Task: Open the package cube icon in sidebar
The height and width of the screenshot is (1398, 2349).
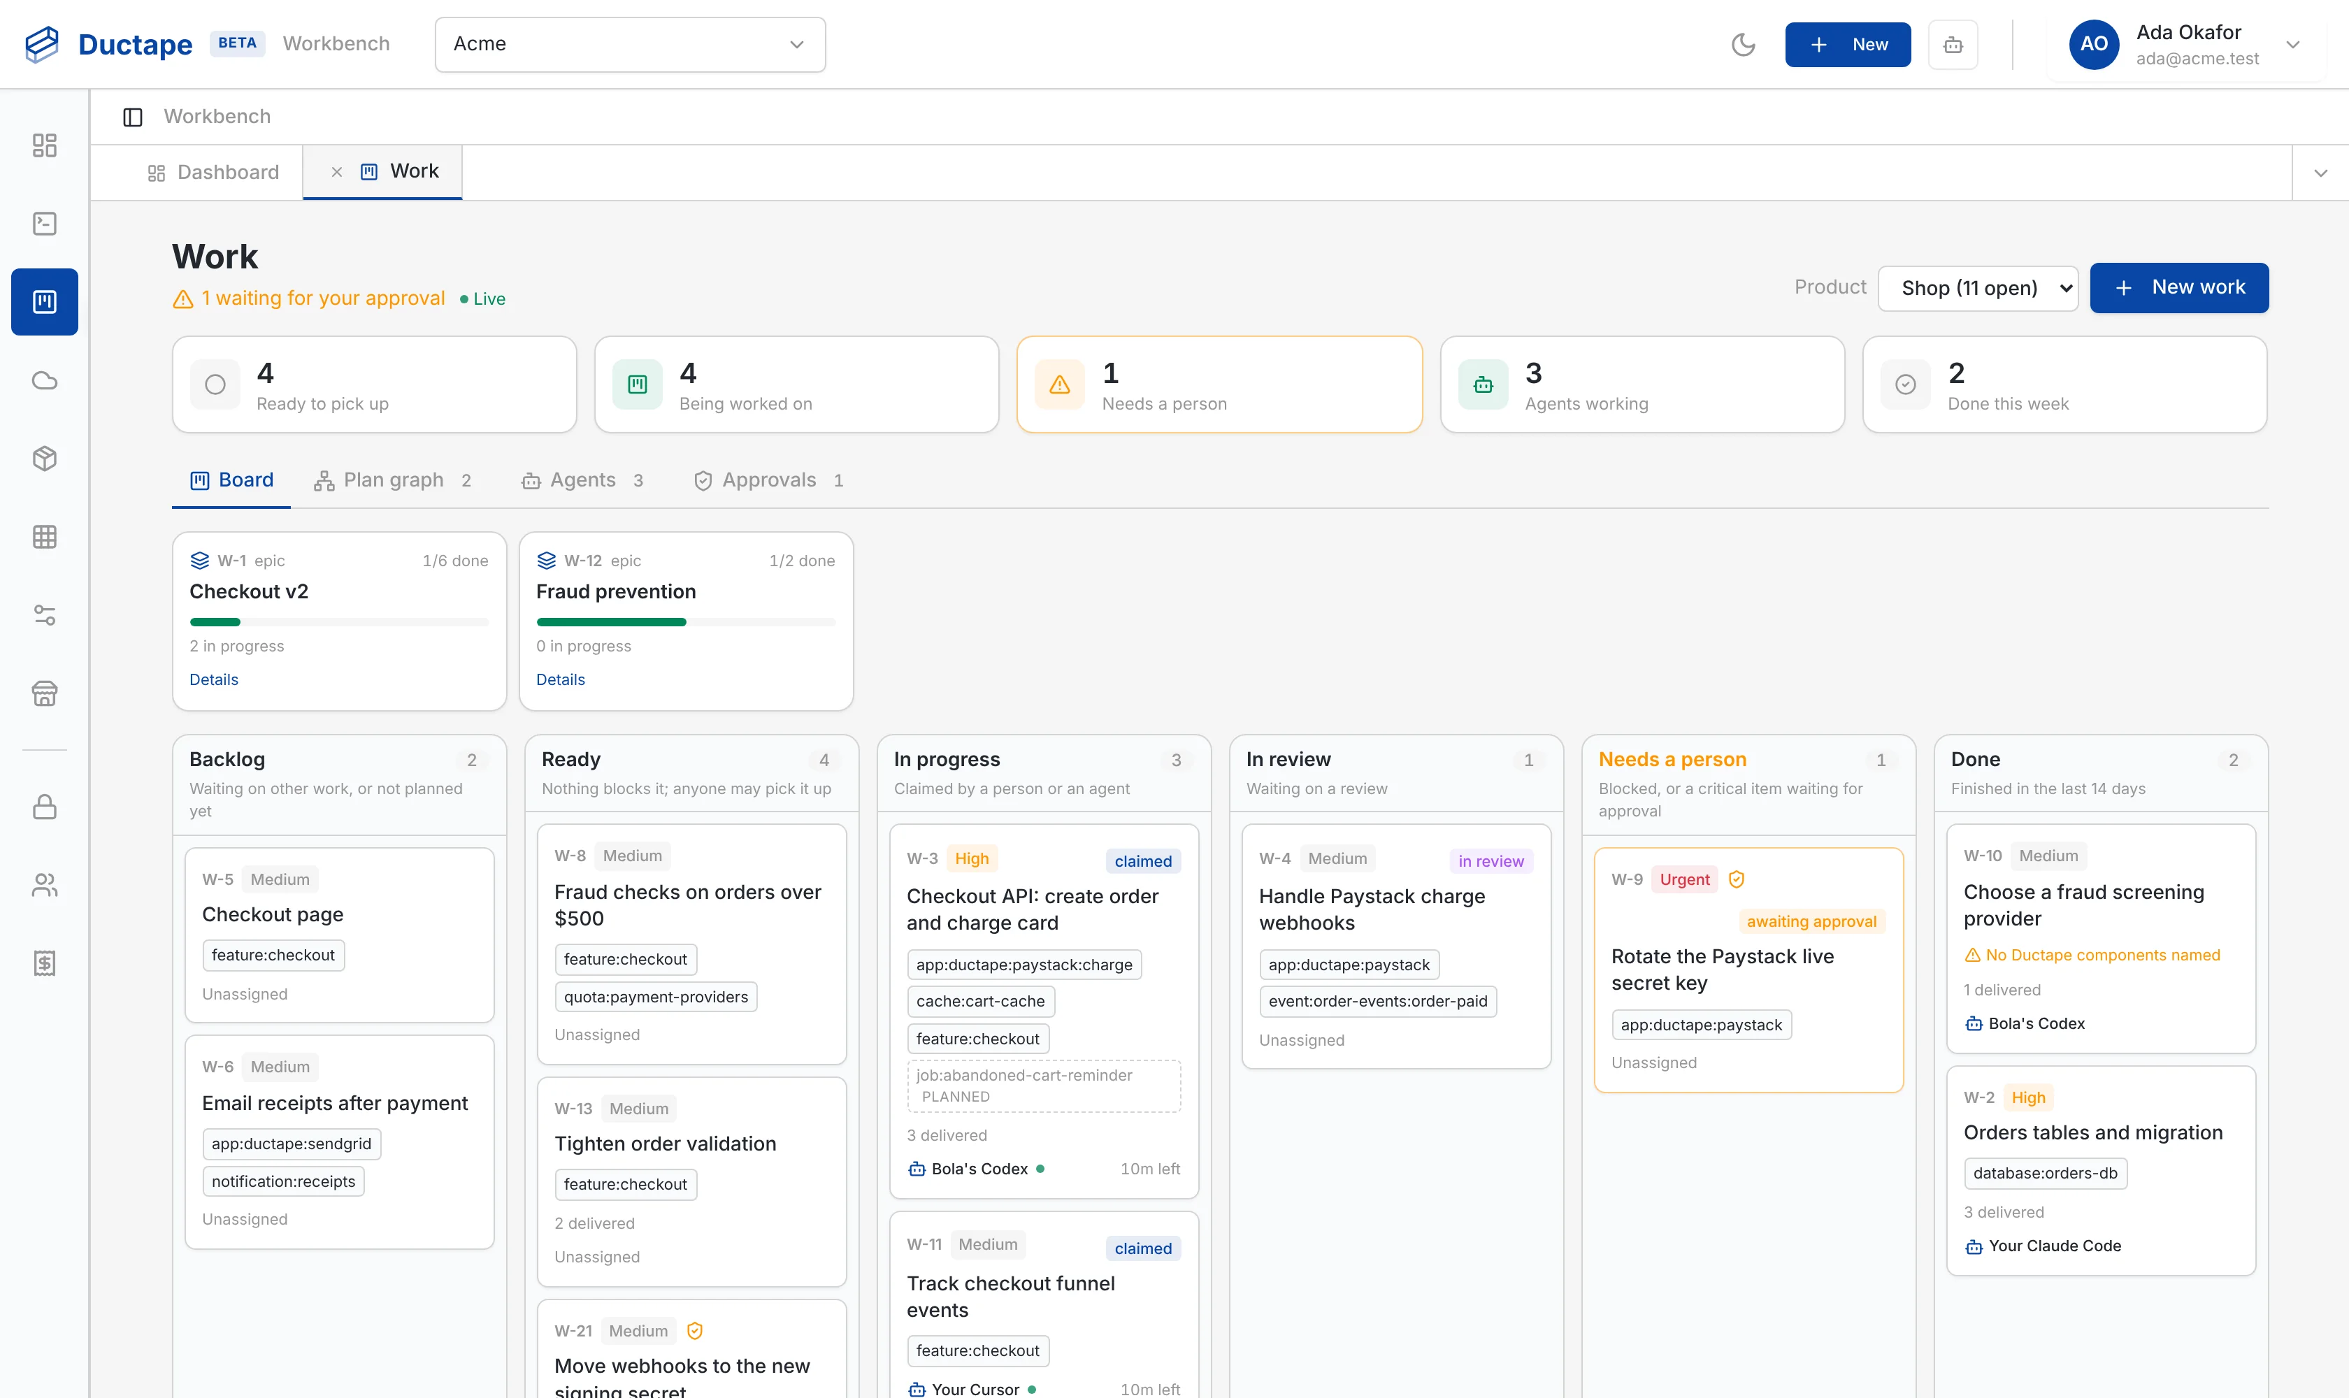Action: 44,458
